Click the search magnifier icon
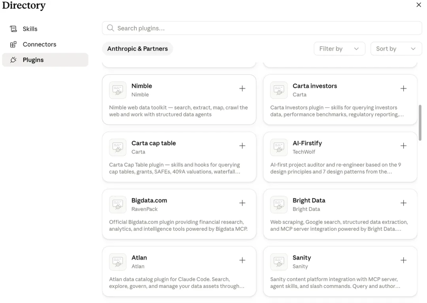Screen dimensions: 427x303 pyautogui.click(x=110, y=28)
